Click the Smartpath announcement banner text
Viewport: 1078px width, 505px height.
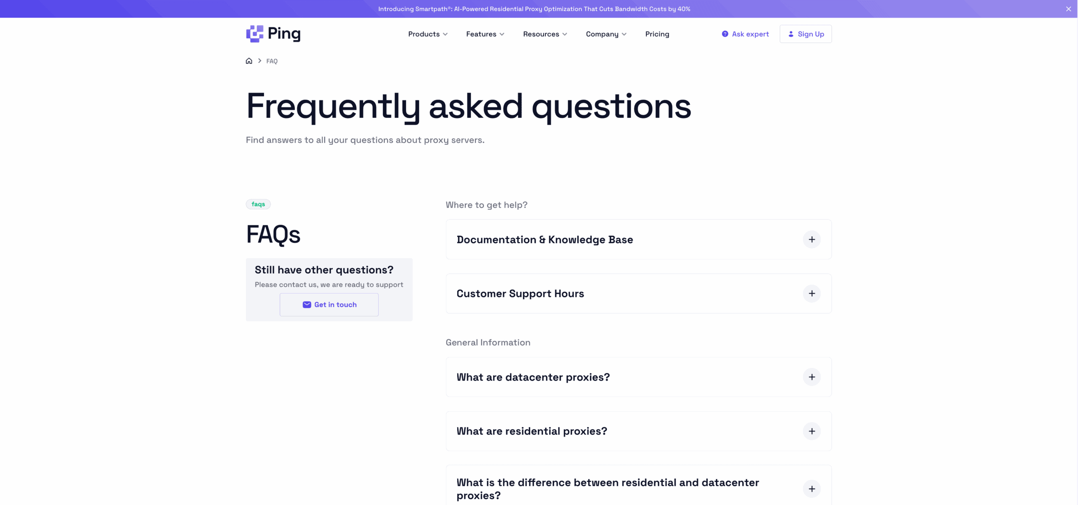(x=534, y=9)
